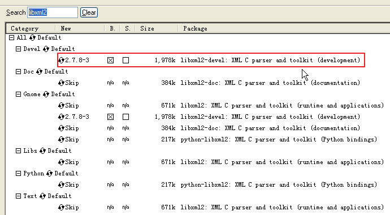Viewport: 390px width, 215px height.
Task: Click the cycle icon next to All
Action: point(32,37)
